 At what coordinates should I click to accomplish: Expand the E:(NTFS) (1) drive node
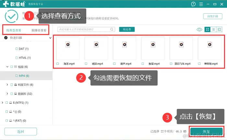click(x=2, y=102)
